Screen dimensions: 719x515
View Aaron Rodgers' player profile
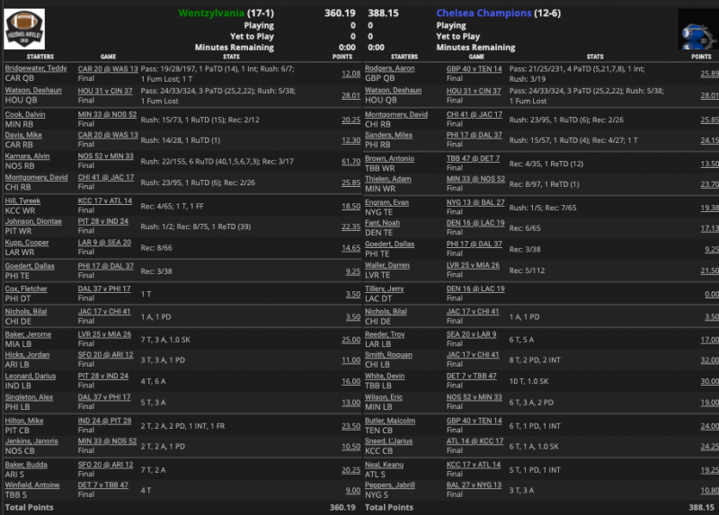tap(390, 68)
